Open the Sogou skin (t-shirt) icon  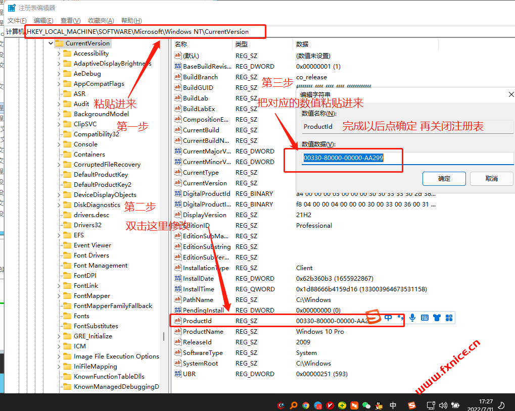[x=437, y=318]
